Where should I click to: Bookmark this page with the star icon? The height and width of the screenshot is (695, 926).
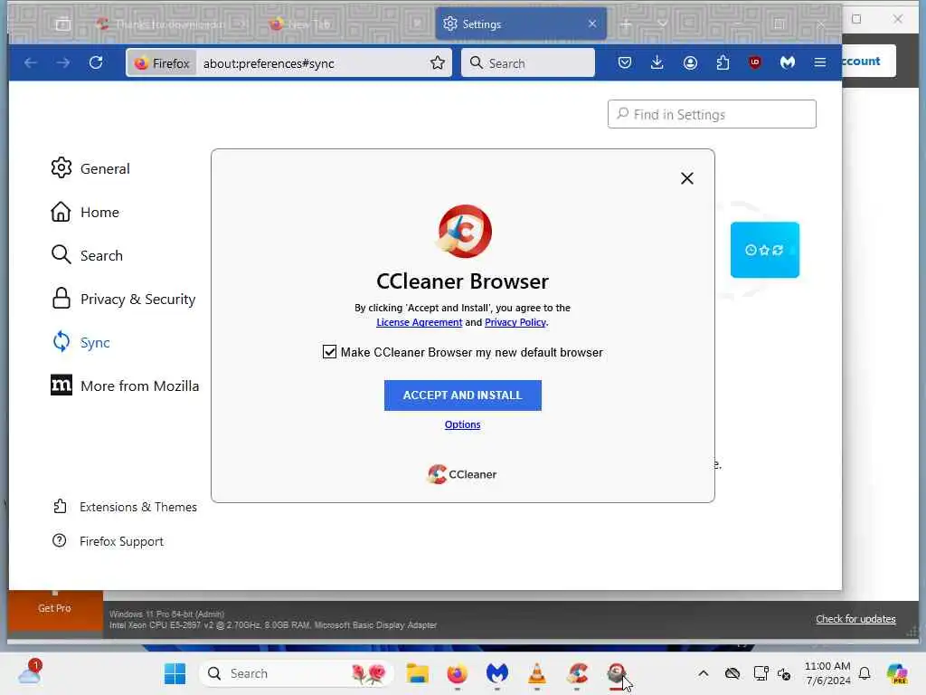438,62
